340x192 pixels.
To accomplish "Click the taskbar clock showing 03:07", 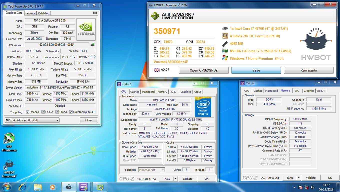I will point(326,187).
